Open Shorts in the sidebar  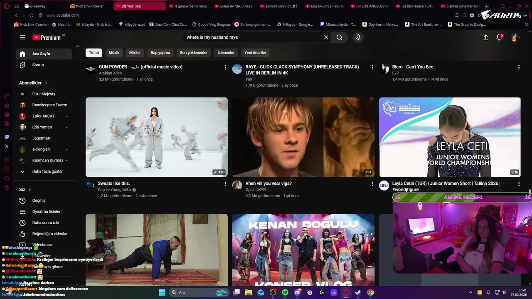(44, 65)
